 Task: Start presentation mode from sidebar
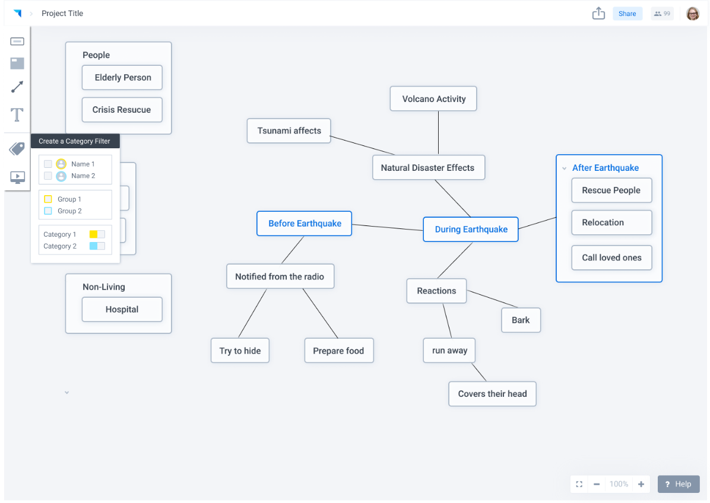pos(17,177)
